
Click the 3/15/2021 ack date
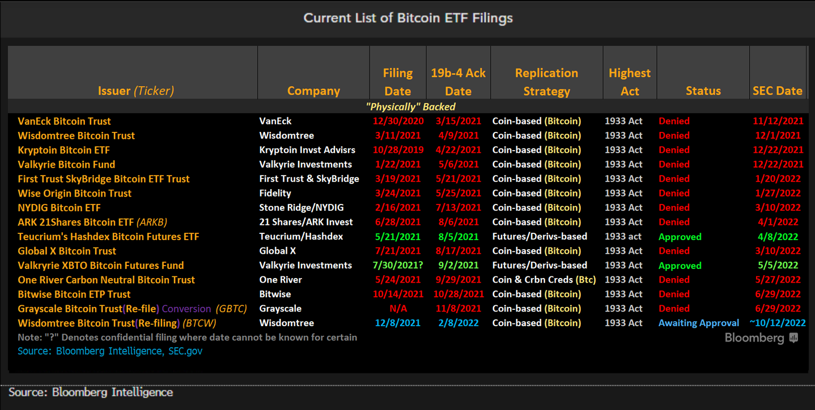[458, 121]
